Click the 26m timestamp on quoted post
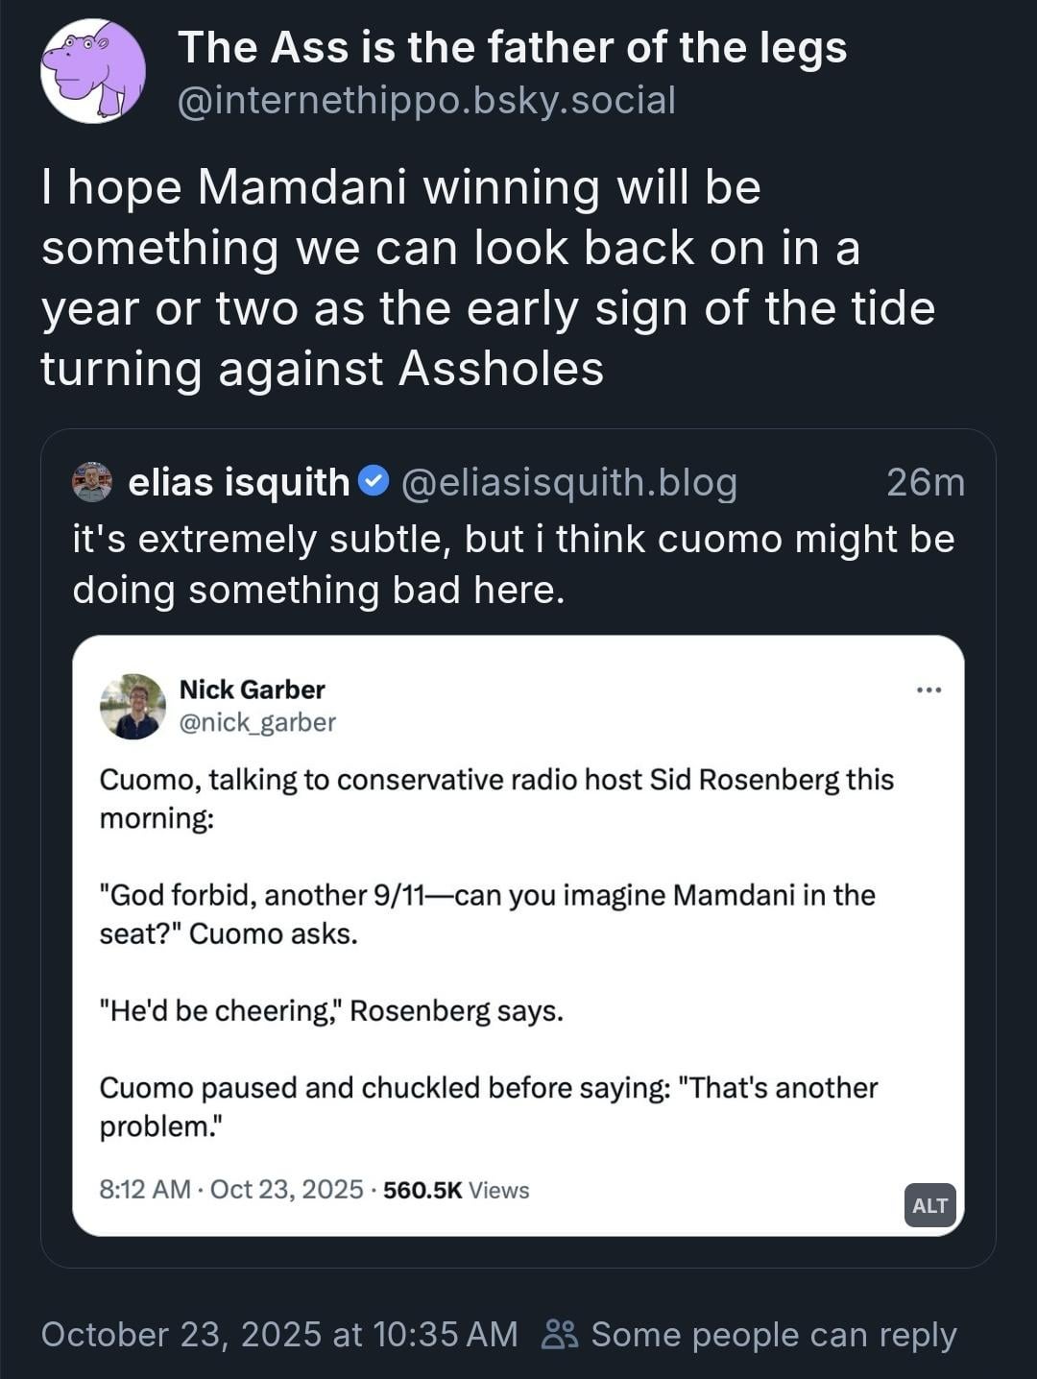 [x=925, y=482]
